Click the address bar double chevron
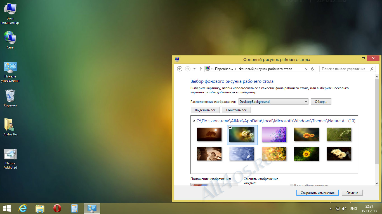 [213, 69]
